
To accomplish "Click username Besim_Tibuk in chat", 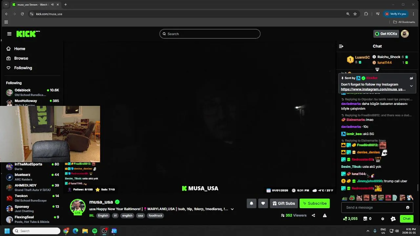I will (x=351, y=167).
